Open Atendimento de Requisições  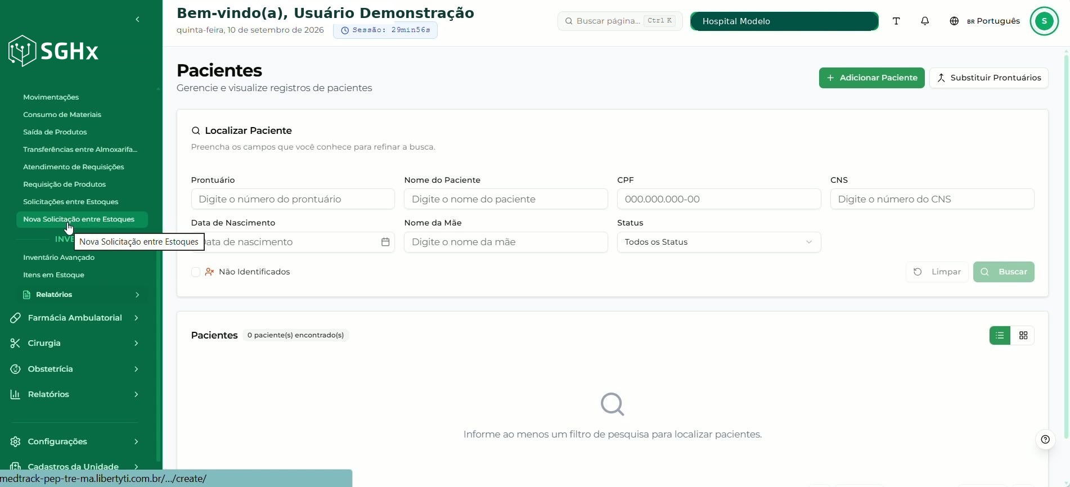[x=73, y=167]
